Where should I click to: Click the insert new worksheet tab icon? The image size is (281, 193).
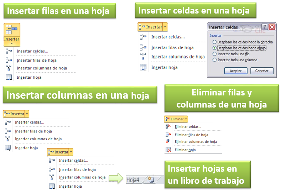pos(151,180)
